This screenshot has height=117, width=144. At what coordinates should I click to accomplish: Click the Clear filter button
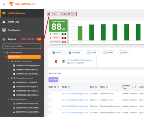(x=53, y=80)
